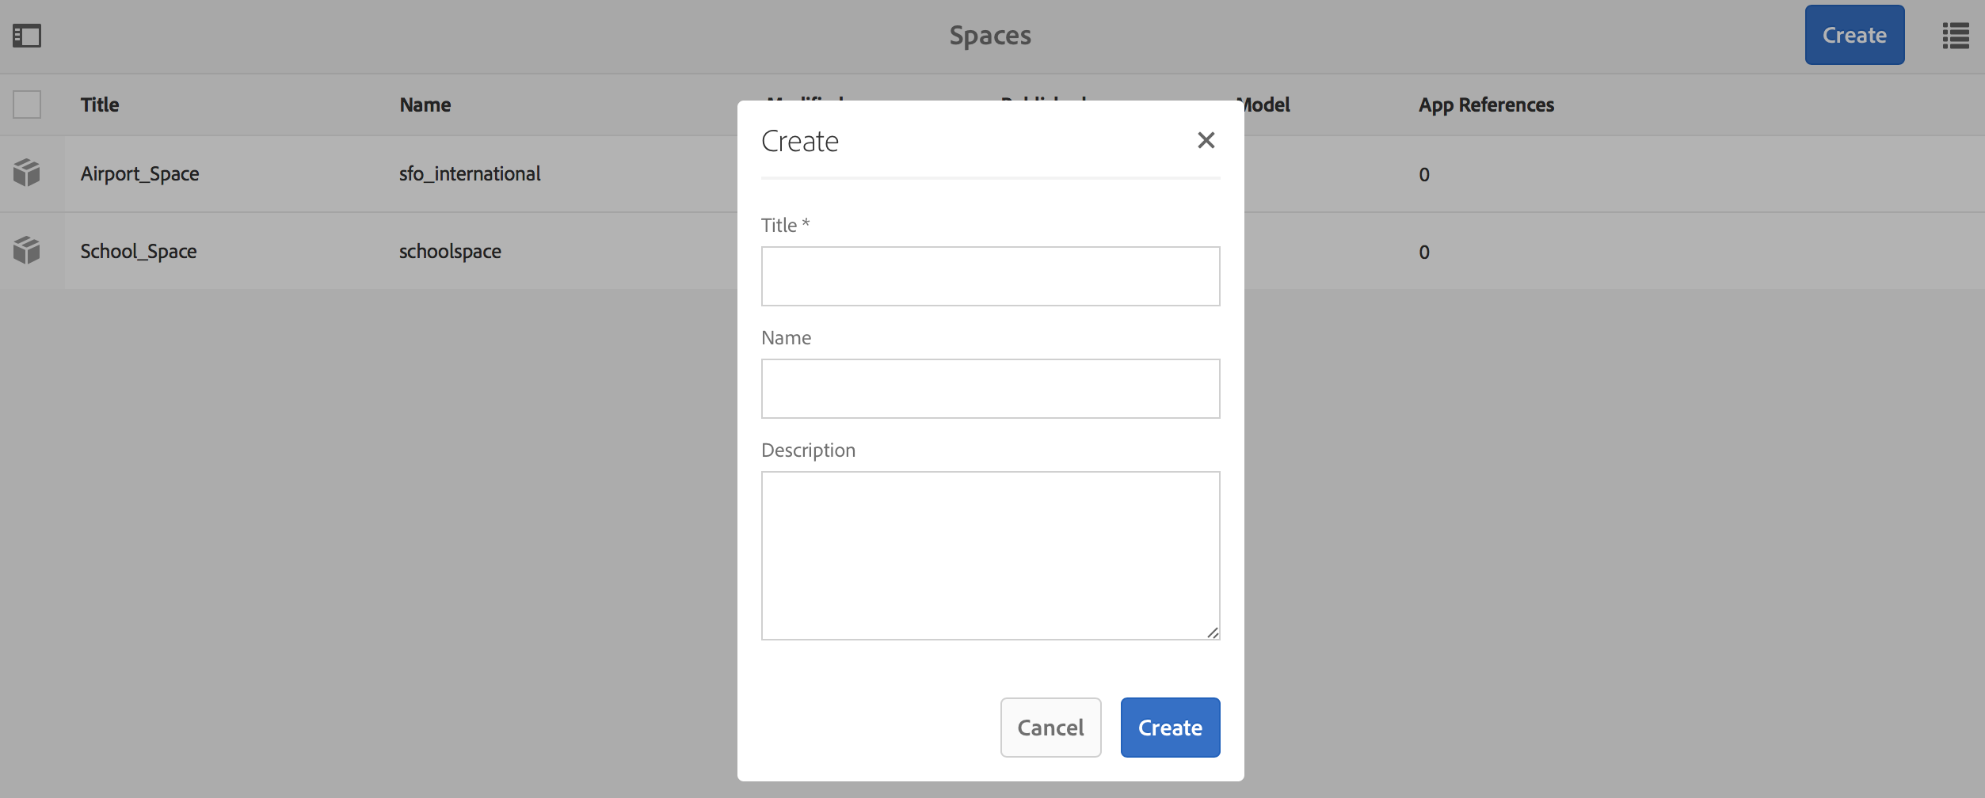This screenshot has width=1985, height=798.
Task: Focus the Title text field
Action: click(990, 276)
